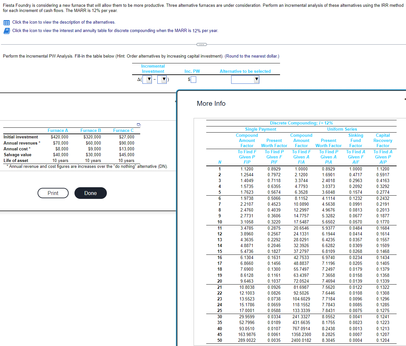Screen dimensions: 406x346
Task: Open the first incremental investment dropdown in Δ( )
Action: [147, 79]
